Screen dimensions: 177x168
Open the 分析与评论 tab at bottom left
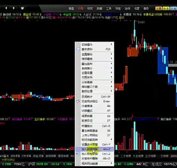[8, 160]
